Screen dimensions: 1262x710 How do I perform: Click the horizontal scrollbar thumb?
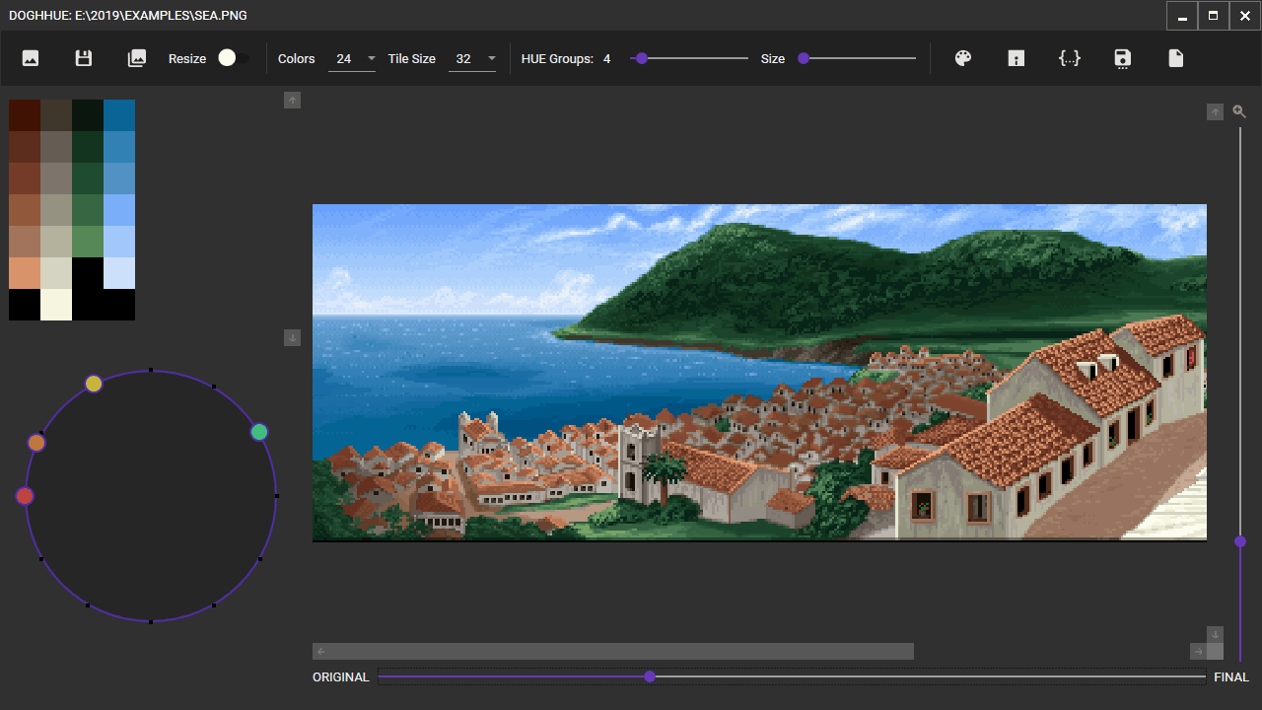[x=621, y=651]
